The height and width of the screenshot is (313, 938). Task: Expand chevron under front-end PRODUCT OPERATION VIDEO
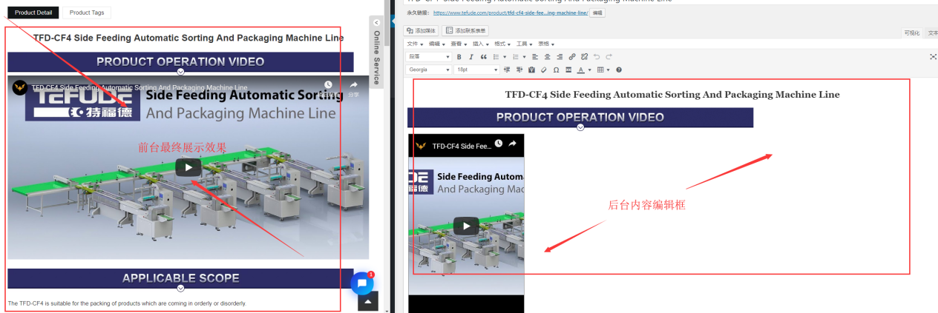pyautogui.click(x=180, y=72)
